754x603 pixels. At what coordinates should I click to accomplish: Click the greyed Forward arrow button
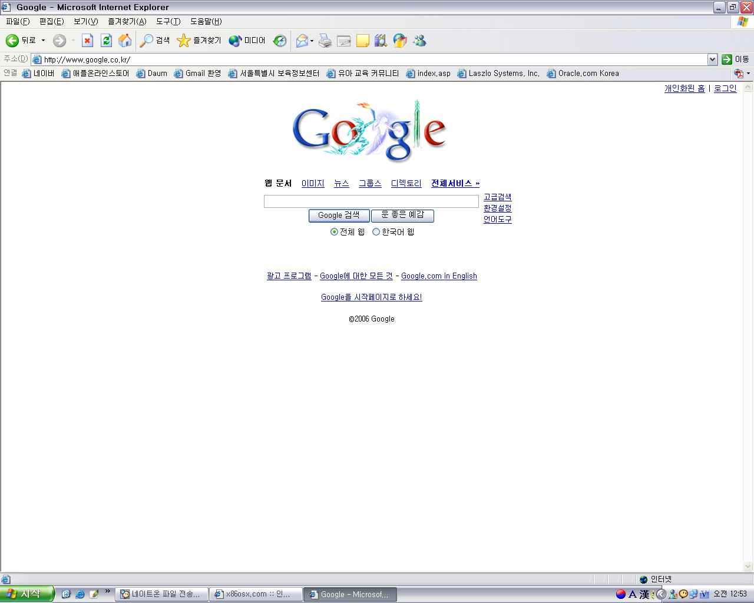[x=59, y=41]
